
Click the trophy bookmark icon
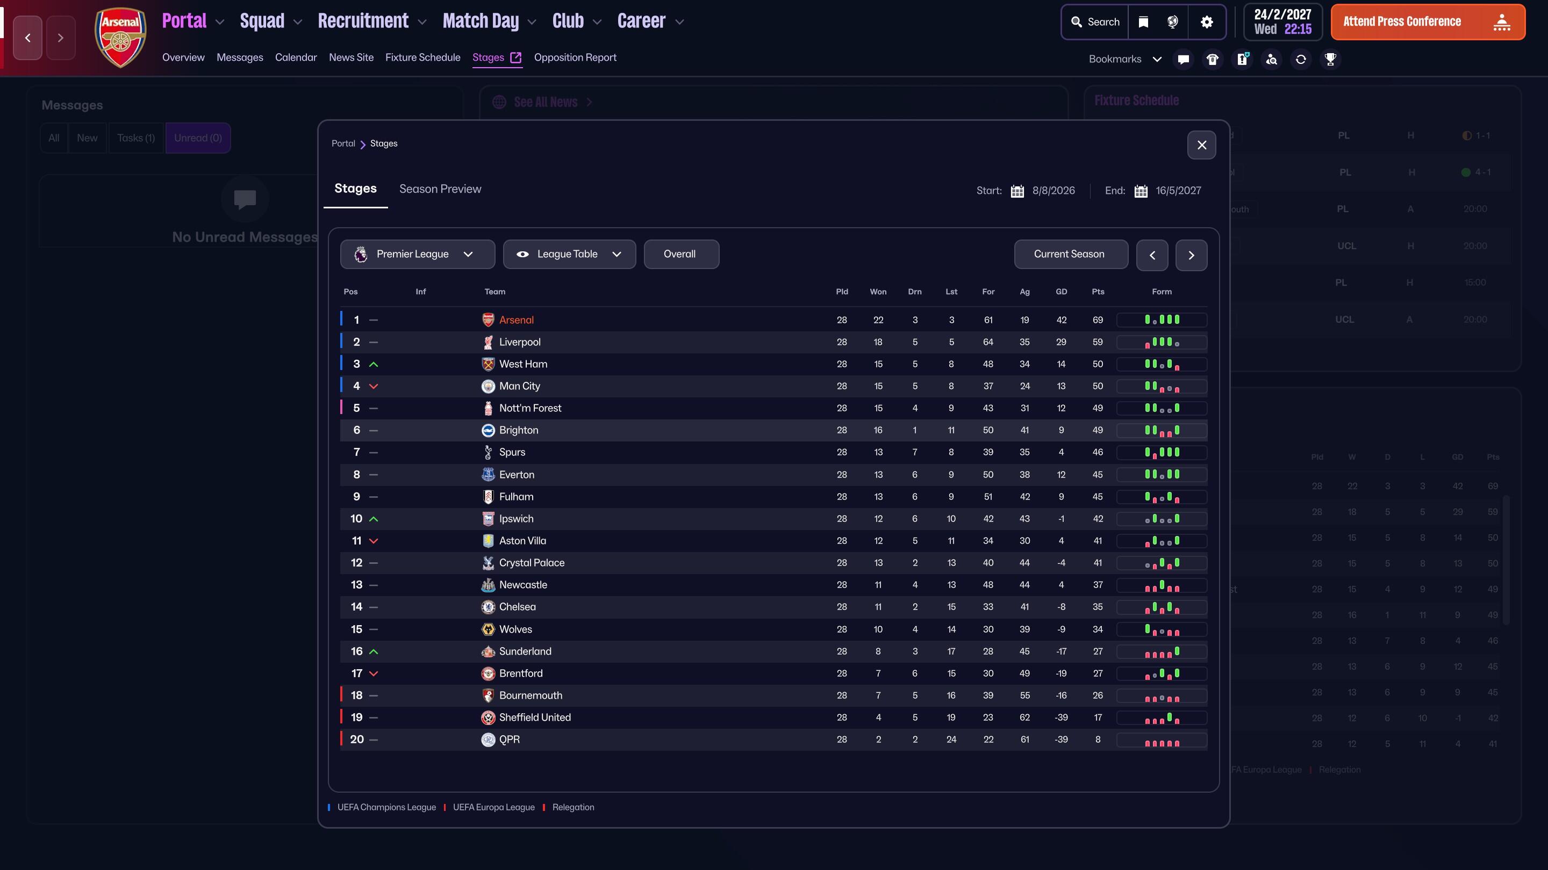tap(1330, 60)
